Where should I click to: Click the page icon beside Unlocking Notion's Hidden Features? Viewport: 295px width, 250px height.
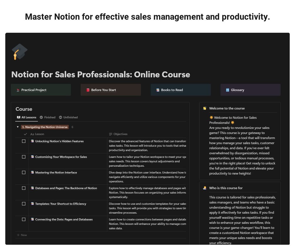point(32,141)
